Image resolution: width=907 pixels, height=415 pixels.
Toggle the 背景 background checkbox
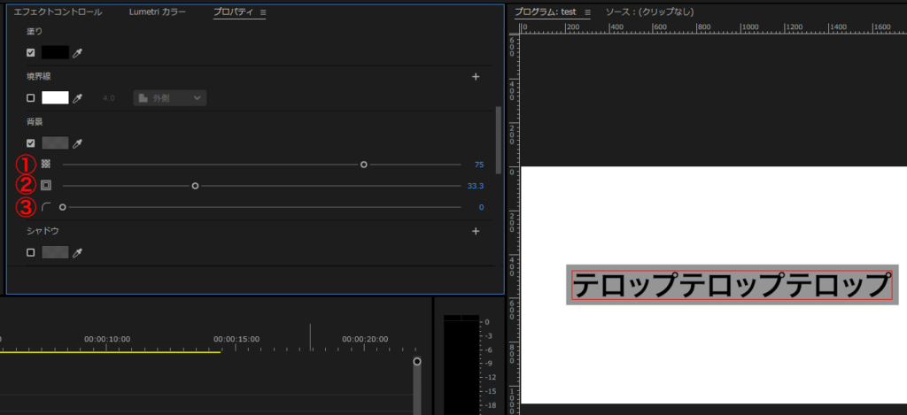(x=31, y=142)
